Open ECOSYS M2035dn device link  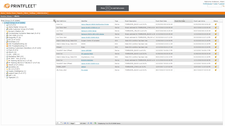[87, 60]
